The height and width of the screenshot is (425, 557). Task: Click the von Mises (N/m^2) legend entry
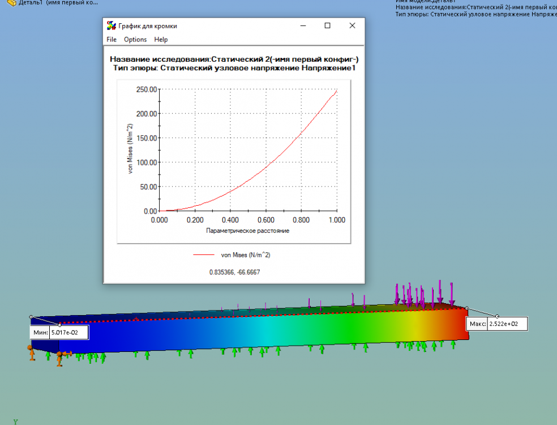246,255
